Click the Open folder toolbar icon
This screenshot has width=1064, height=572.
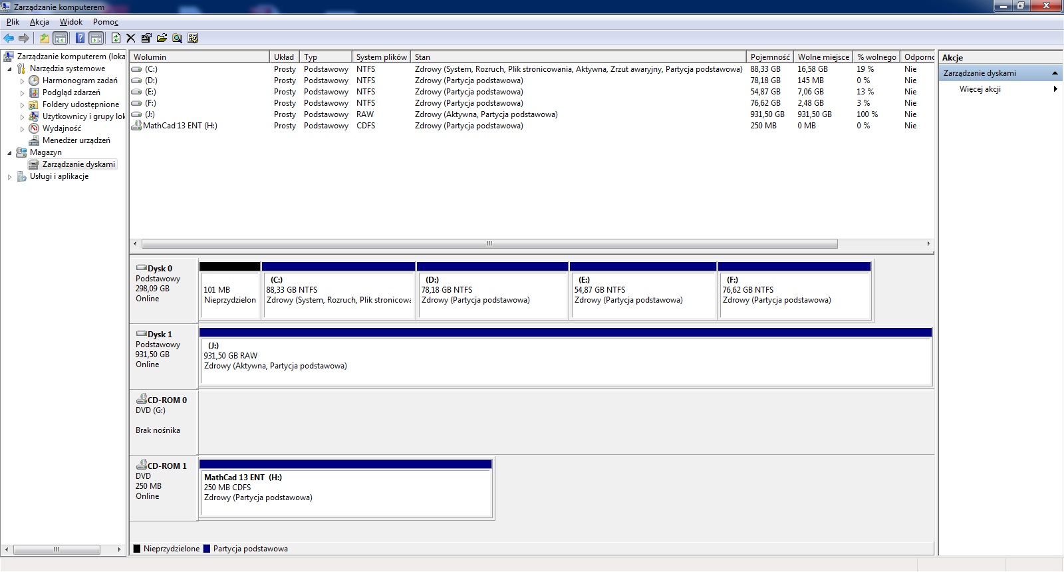[162, 38]
